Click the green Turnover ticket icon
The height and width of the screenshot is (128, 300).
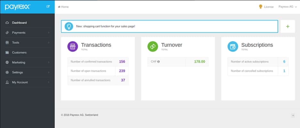[153, 46]
